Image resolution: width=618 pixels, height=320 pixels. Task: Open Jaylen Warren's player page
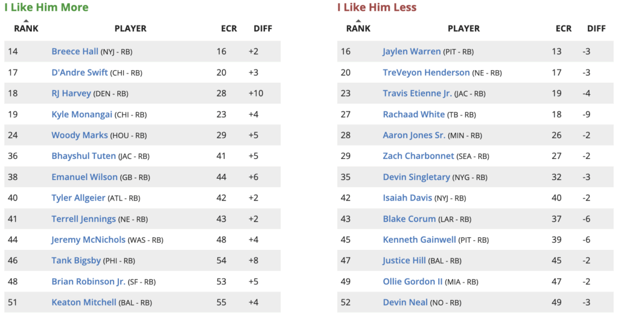tap(412, 52)
